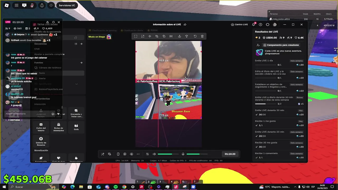Mute the speaker volume icon
The image size is (338, 190).
[154, 154]
